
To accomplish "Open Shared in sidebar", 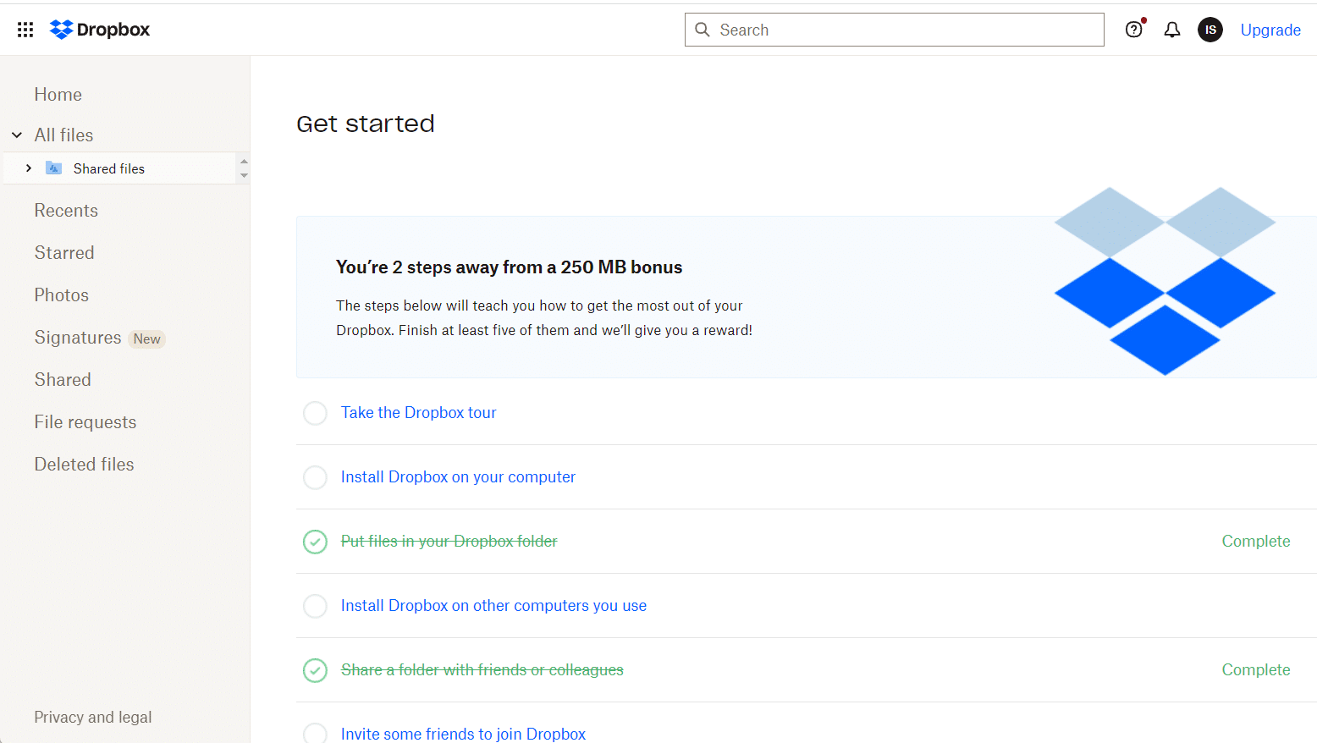I will pos(63,380).
